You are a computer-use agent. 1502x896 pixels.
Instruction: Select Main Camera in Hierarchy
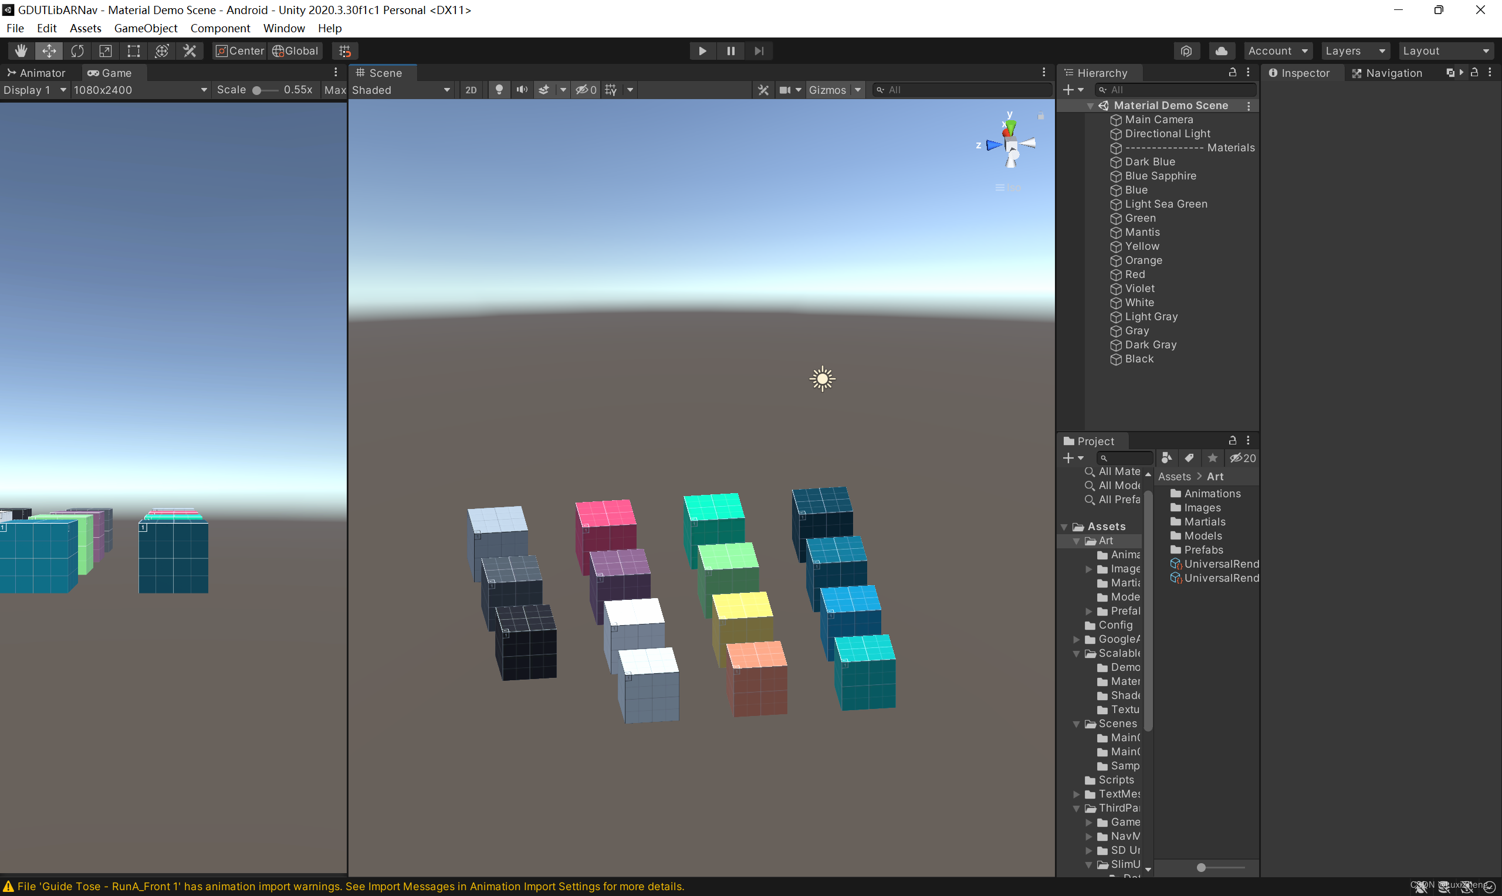[1158, 120]
